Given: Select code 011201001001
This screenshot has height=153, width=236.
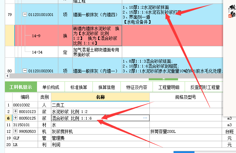Looking at the screenshot, I should [x=41, y=15].
